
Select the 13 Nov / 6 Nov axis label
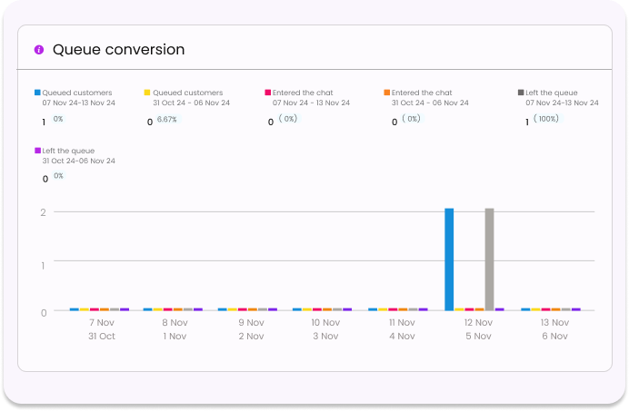tap(553, 329)
